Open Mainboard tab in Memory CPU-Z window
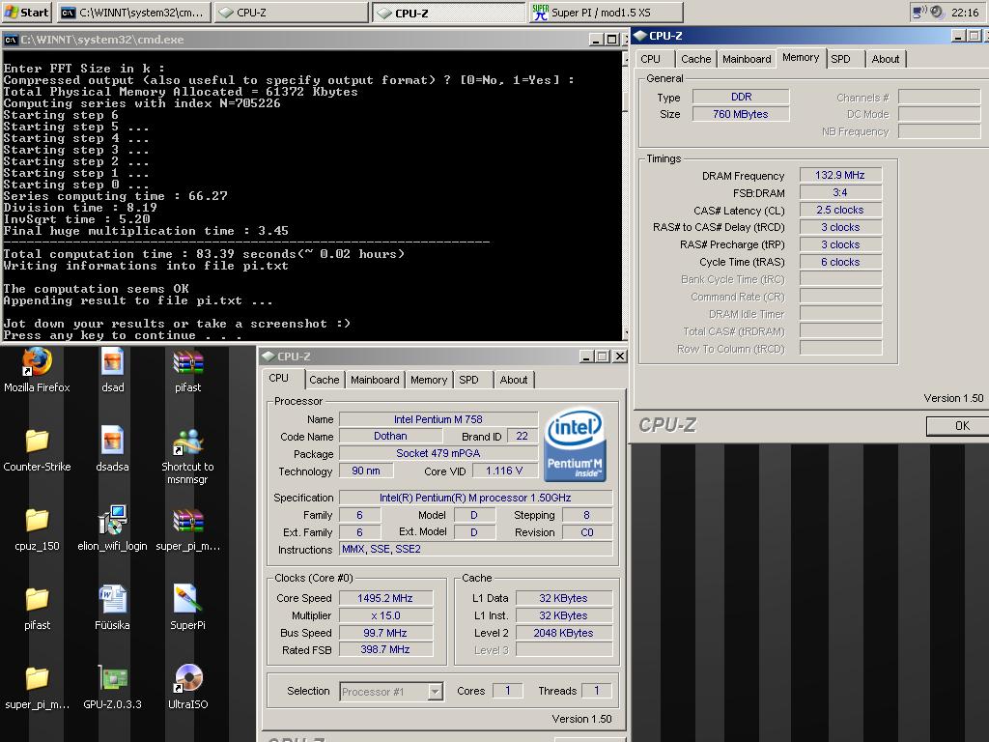The image size is (989, 742). (747, 59)
